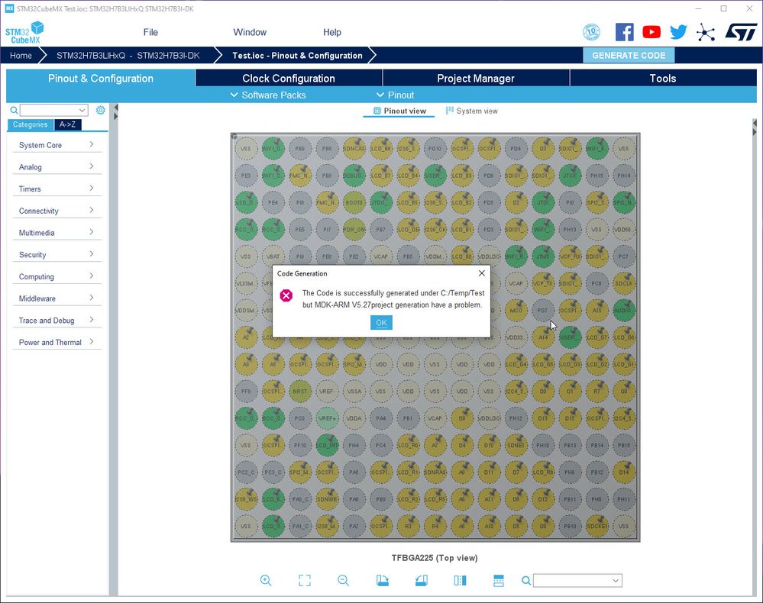The image size is (763, 603).
Task: Click the PD4 pin on chip
Action: click(516, 148)
